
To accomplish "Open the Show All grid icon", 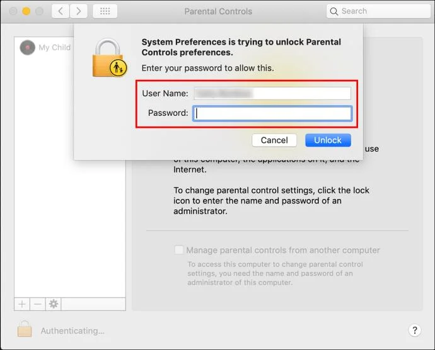I will pyautogui.click(x=105, y=11).
